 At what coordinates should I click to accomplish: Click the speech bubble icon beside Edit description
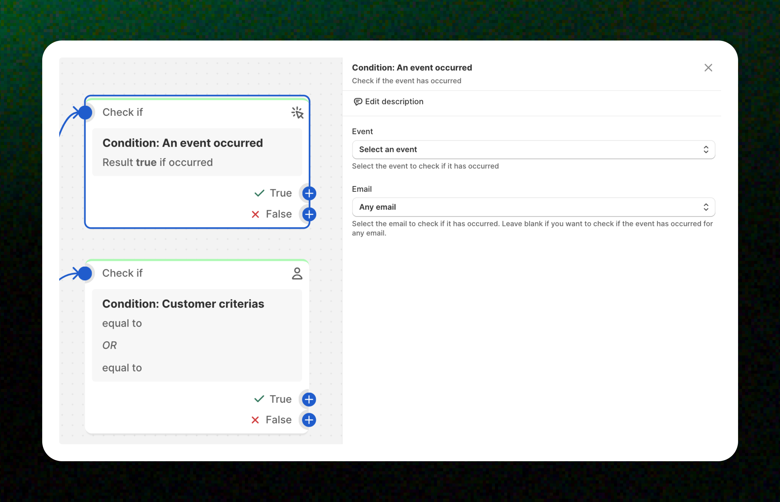coord(358,102)
